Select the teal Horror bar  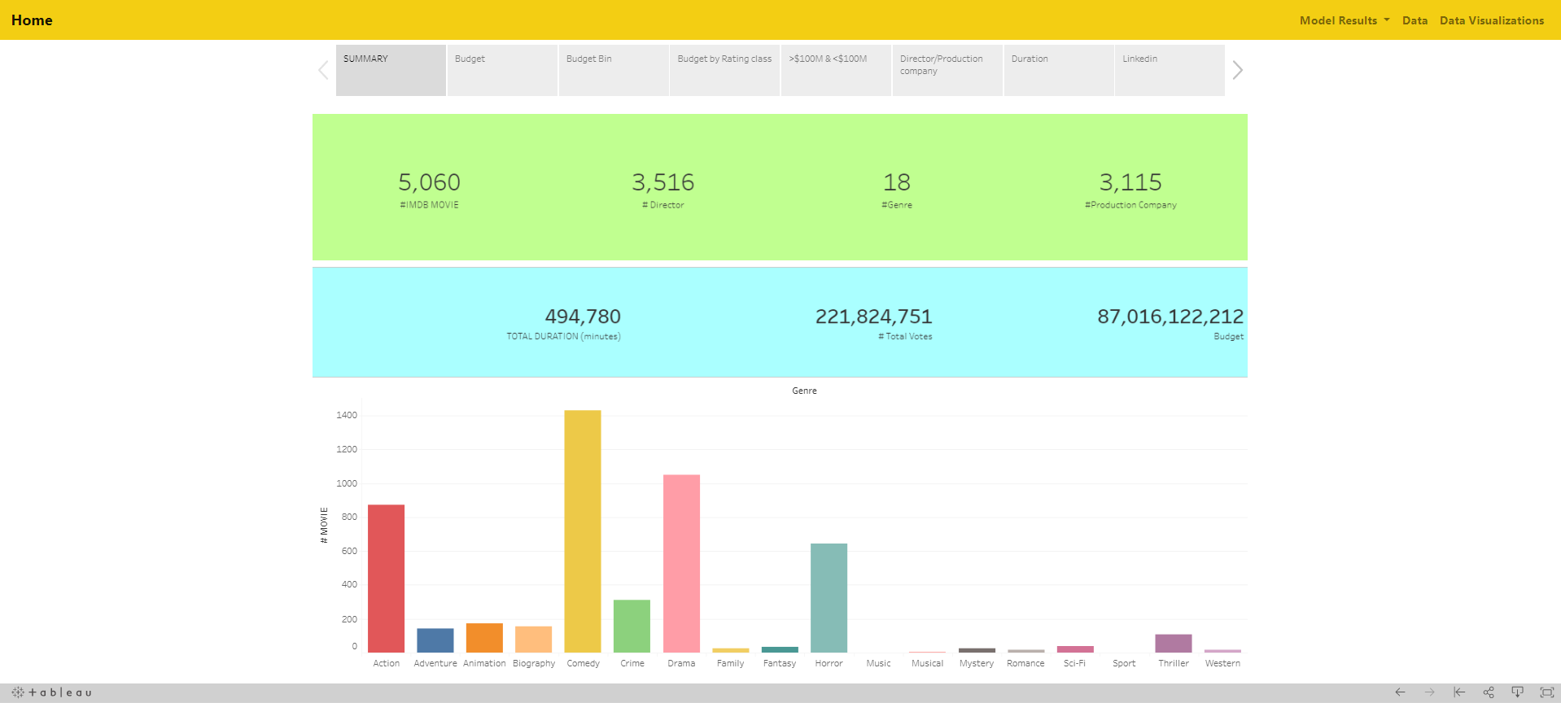[829, 598]
